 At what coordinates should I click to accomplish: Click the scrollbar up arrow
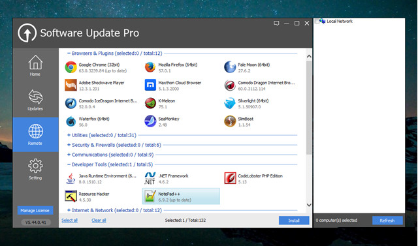tap(309, 56)
